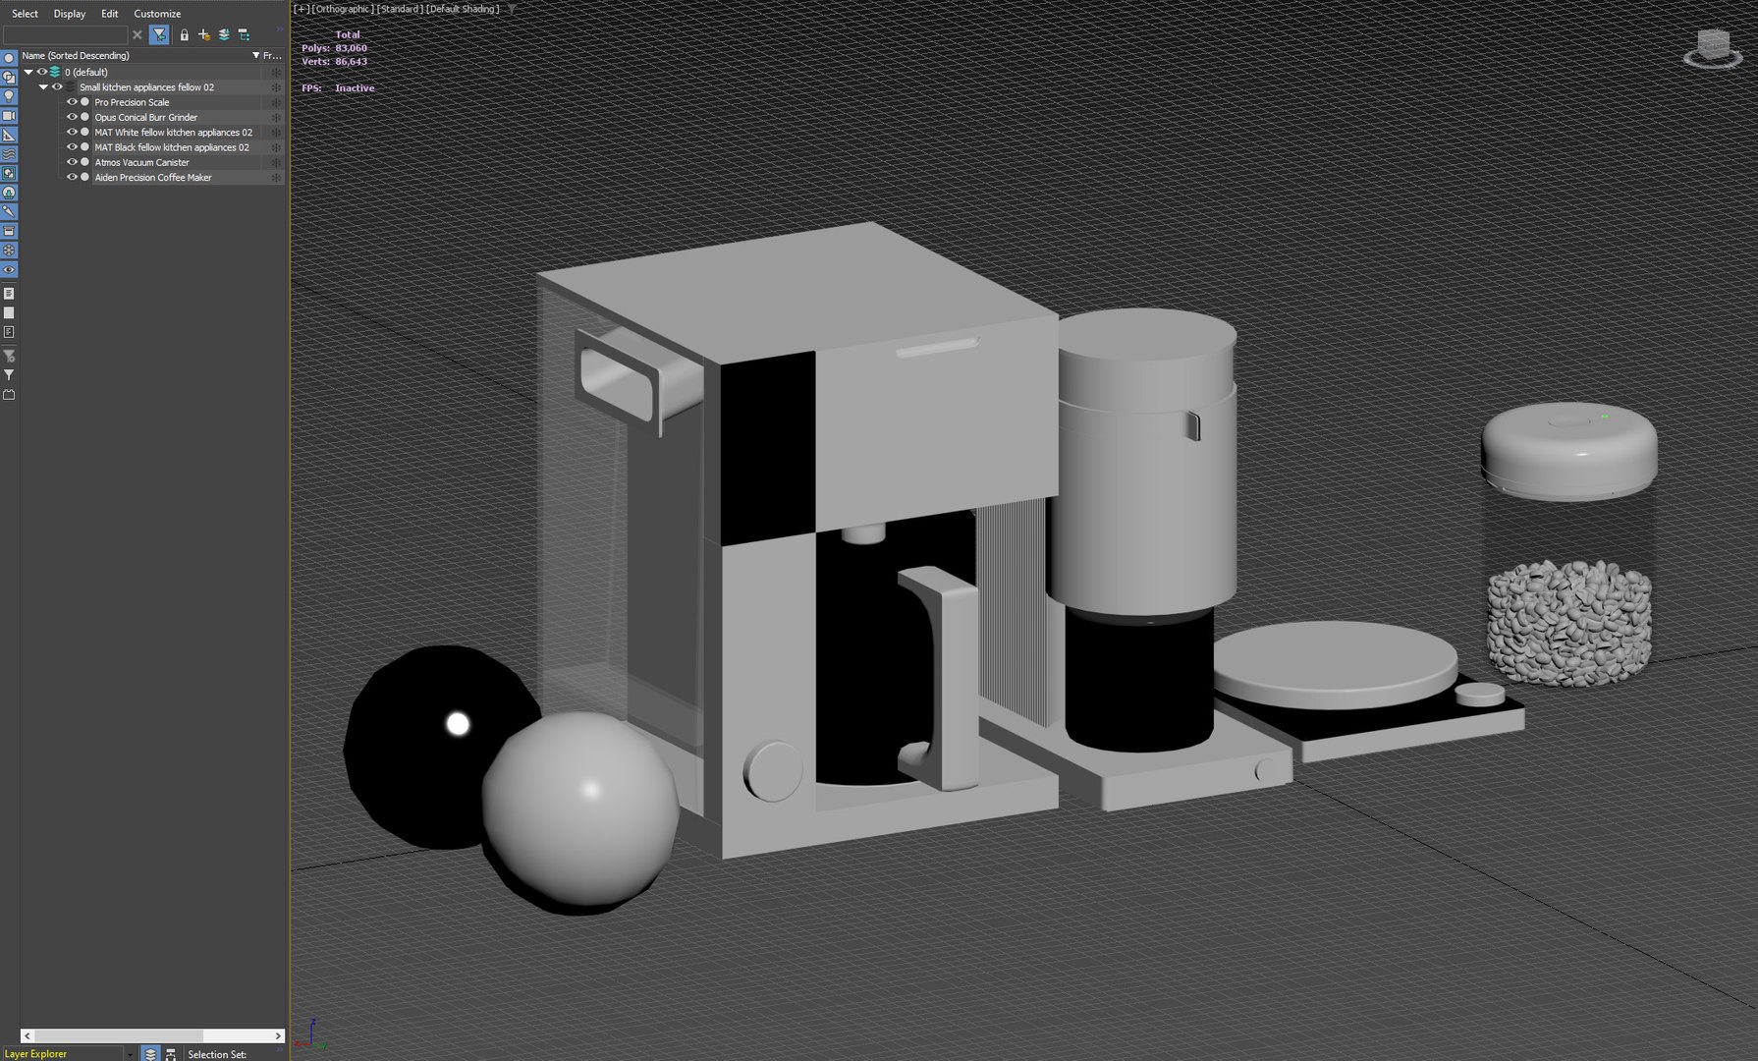1758x1061 pixels.
Task: Collapse the 0 (default) layer
Action: coord(28,72)
